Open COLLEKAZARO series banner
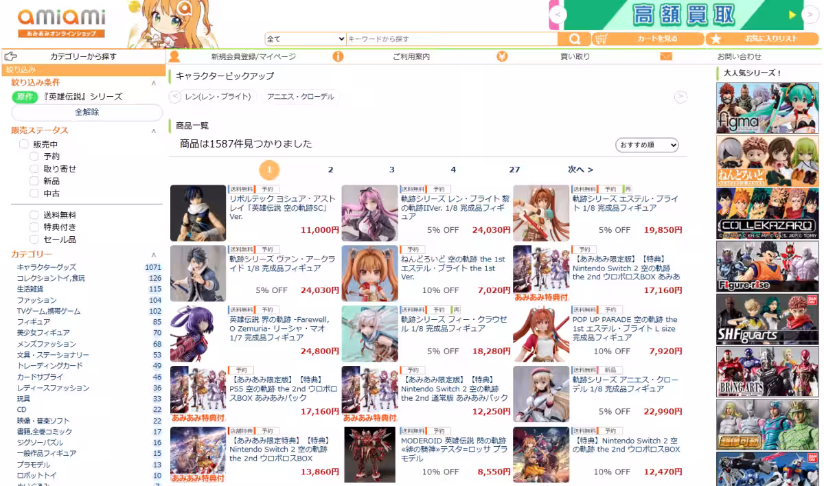The image size is (824, 486). click(767, 213)
